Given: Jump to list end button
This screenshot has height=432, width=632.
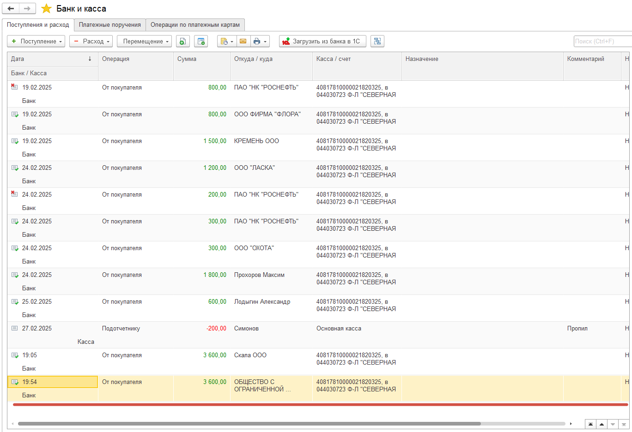Looking at the screenshot, I should point(624,424).
